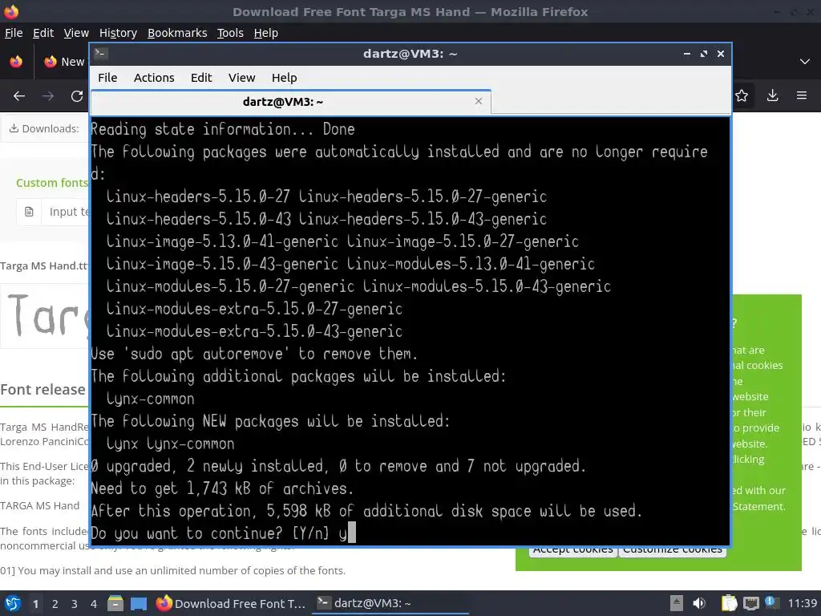Screen dimensions: 821x616
Task: Switch to workspace 1
Action: 35,604
